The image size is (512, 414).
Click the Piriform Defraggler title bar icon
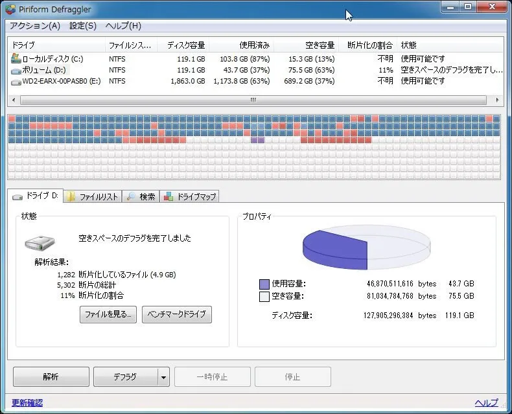point(10,9)
